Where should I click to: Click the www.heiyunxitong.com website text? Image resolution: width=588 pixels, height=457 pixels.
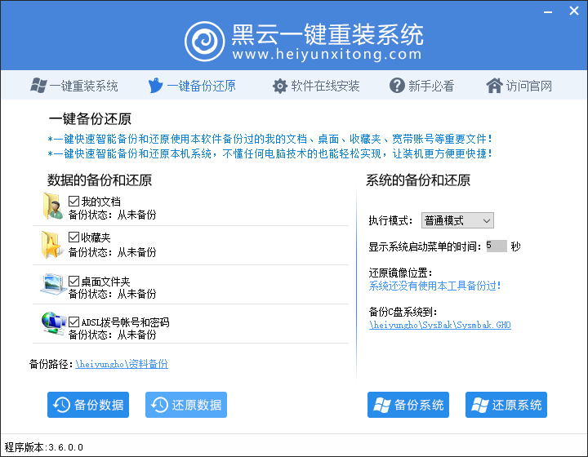pos(327,55)
